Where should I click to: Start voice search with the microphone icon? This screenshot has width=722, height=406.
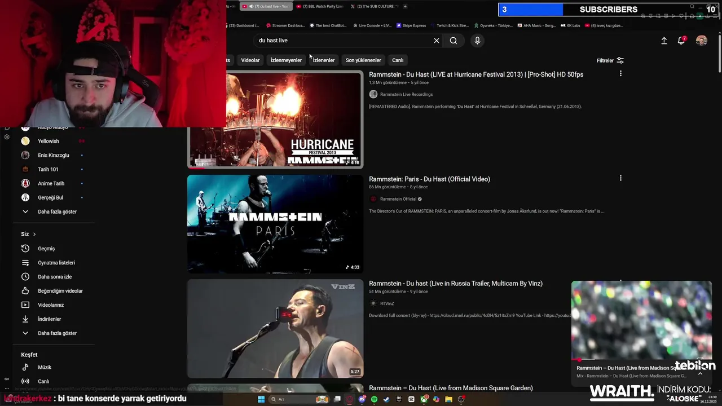477,41
